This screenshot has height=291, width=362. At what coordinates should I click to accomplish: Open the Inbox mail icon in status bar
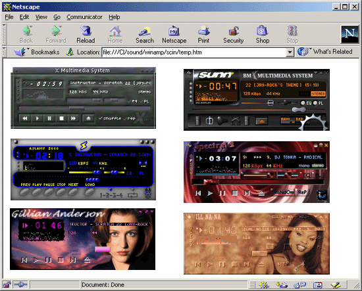click(x=282, y=285)
